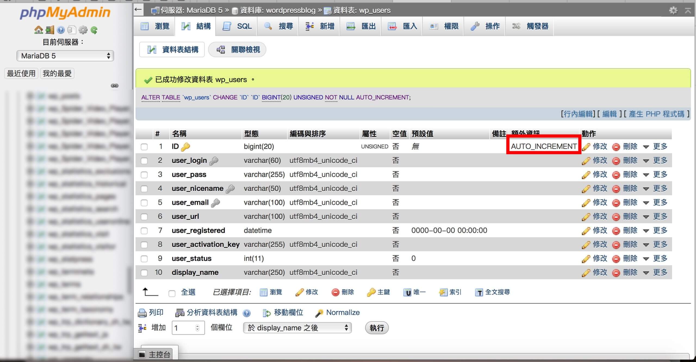Switch to the SQL tab
Image resolution: width=696 pixels, height=362 pixels.
coord(237,26)
